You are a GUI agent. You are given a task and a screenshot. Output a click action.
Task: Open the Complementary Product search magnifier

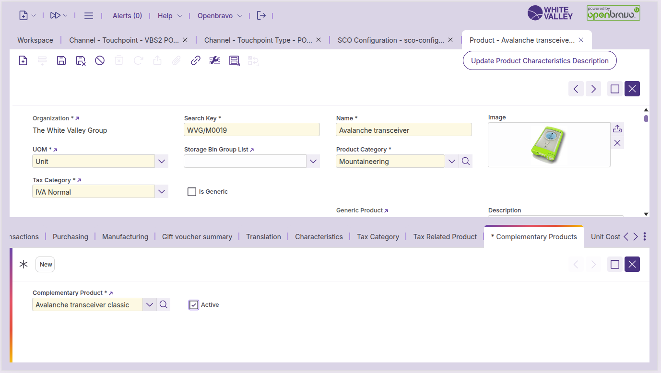(164, 305)
